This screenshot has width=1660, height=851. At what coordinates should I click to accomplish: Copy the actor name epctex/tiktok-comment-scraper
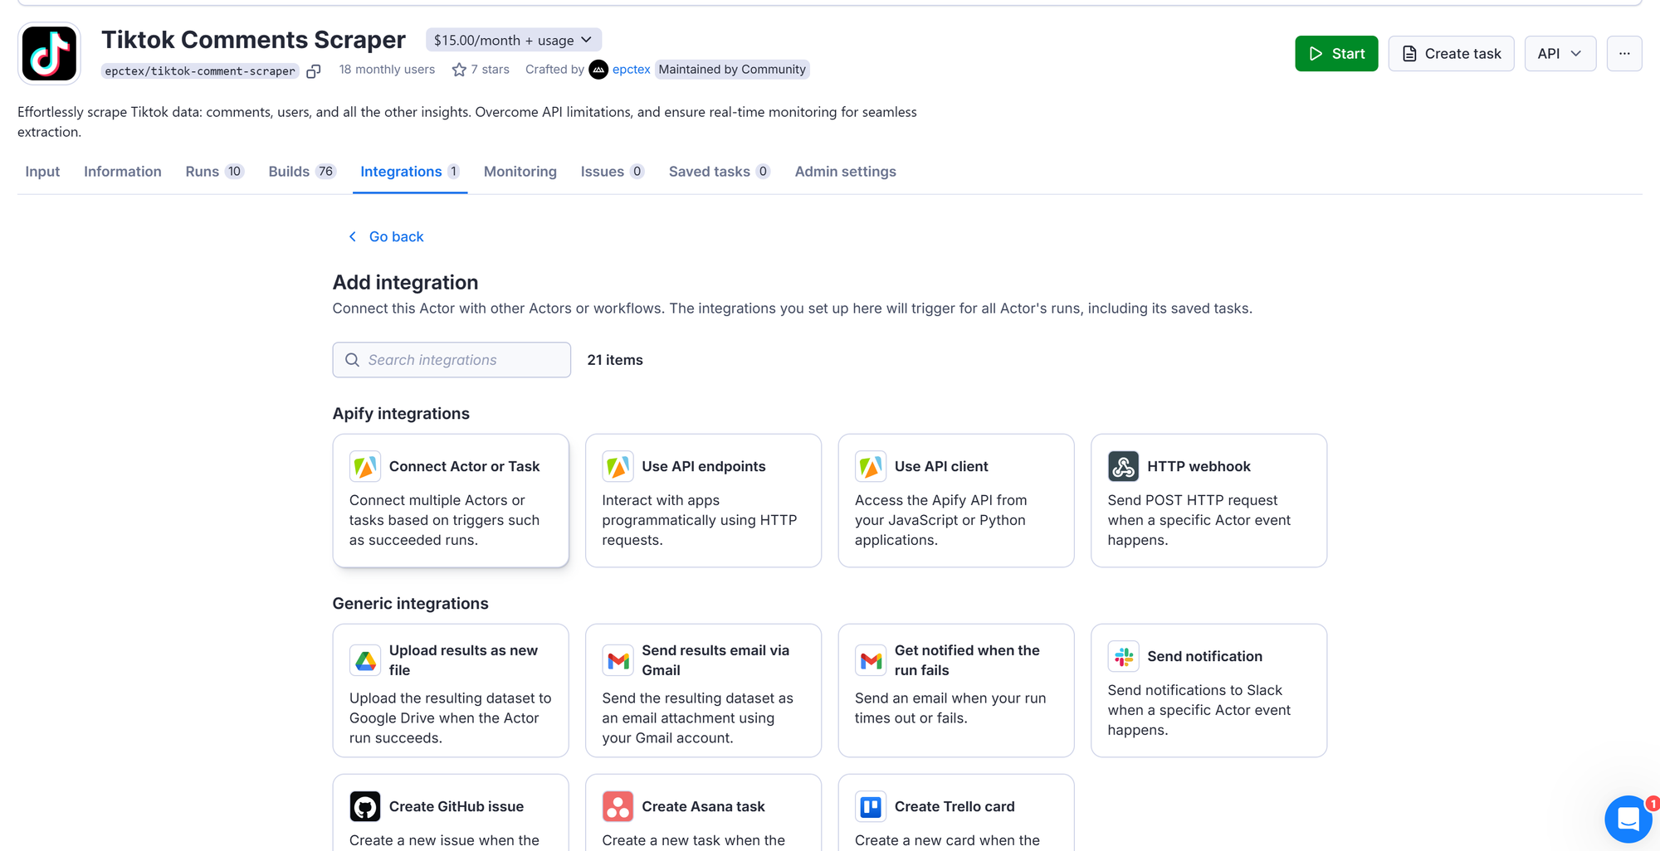[x=313, y=71]
